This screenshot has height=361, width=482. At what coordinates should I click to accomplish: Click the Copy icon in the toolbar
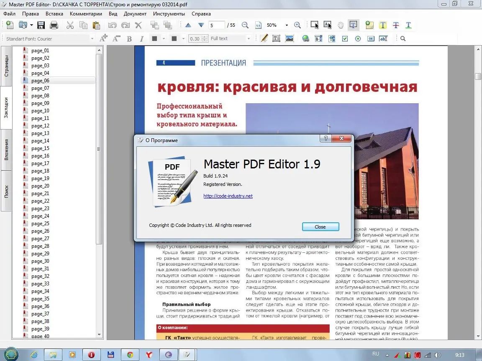point(83,25)
